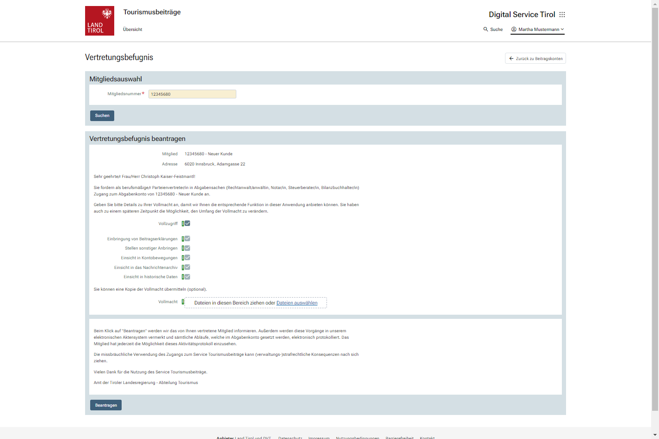
Task: Toggle Stellen sonstiger Anbringen checkbox
Action: point(187,248)
